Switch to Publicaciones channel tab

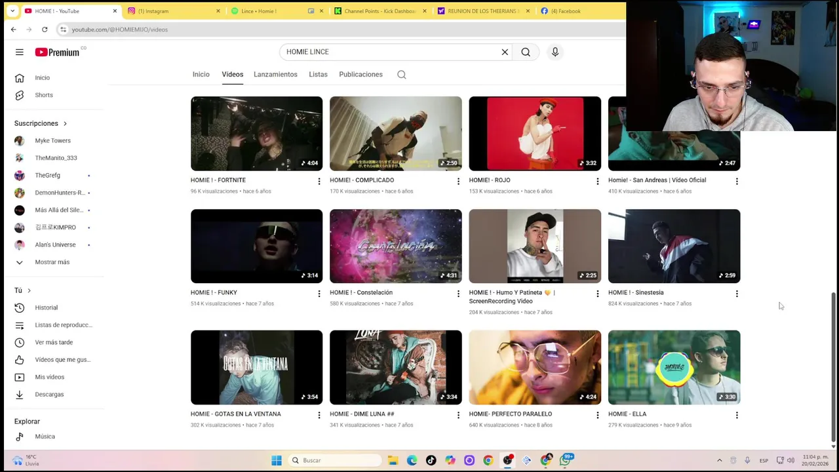click(361, 74)
